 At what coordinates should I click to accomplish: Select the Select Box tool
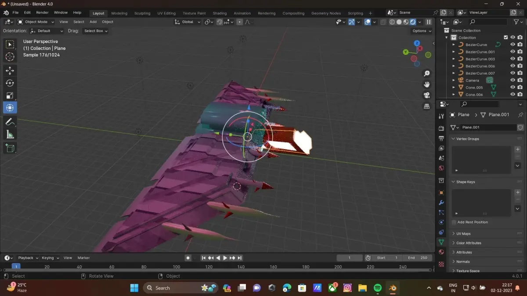[x=10, y=45]
